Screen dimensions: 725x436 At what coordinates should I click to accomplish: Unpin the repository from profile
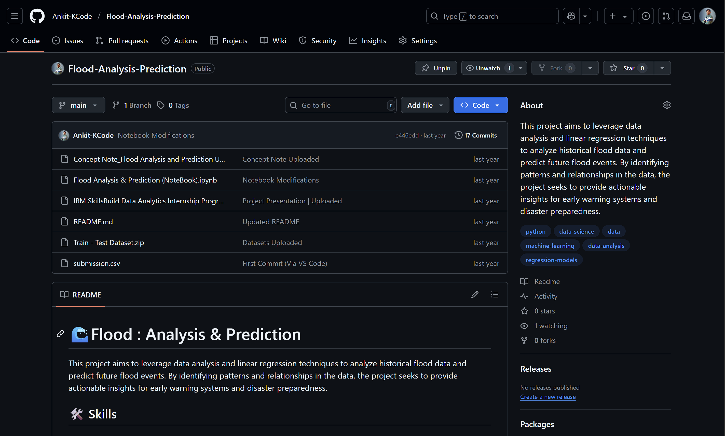click(x=436, y=68)
